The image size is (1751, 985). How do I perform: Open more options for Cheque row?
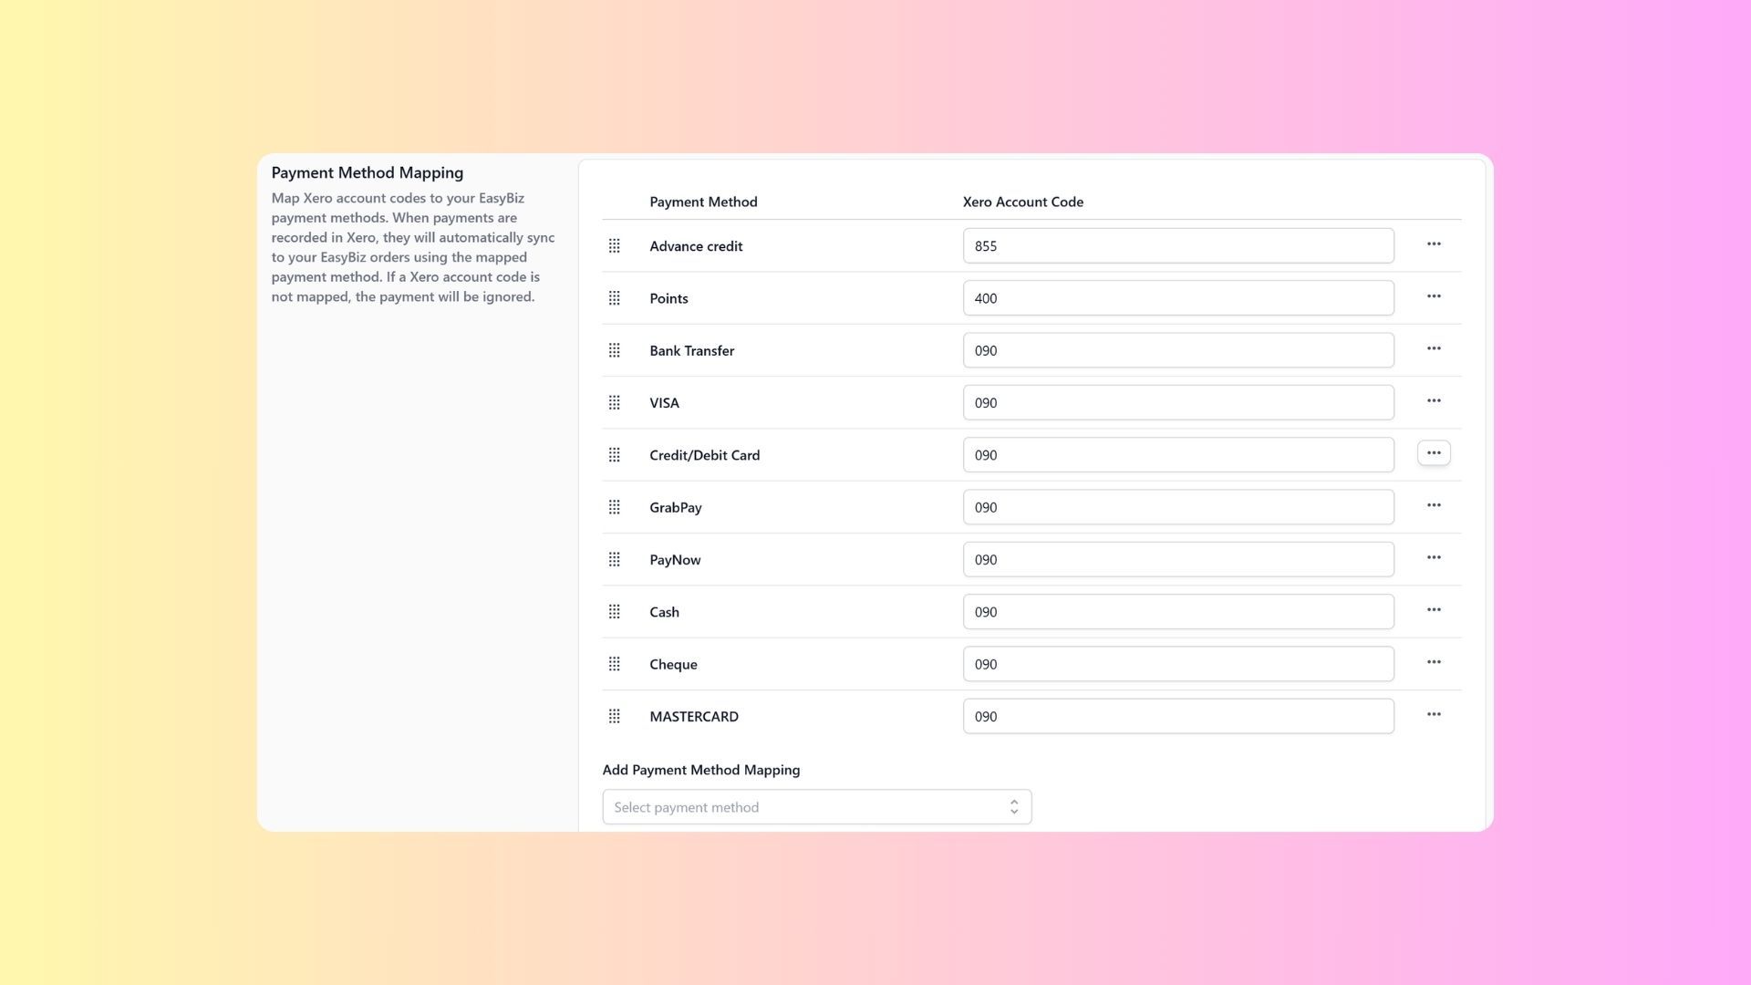[1434, 662]
